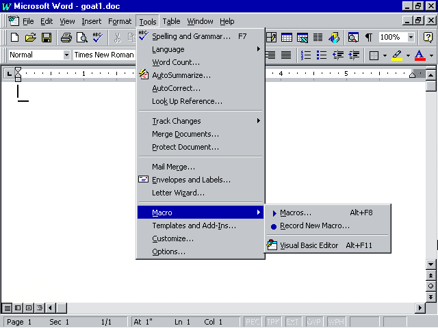The height and width of the screenshot is (328, 438).
Task: Choose Customize in Tools menu
Action: click(201, 238)
